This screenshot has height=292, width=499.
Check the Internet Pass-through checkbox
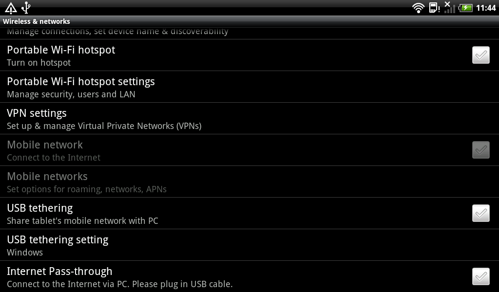click(480, 276)
